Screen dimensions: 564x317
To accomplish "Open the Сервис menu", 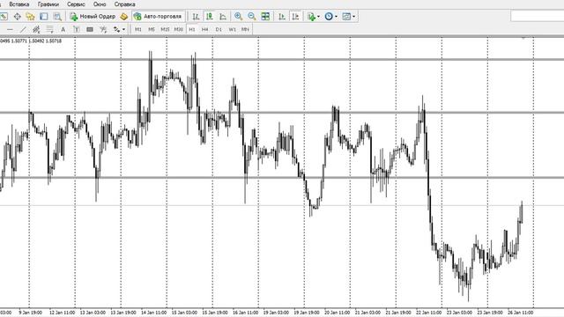I will click(x=76, y=4).
